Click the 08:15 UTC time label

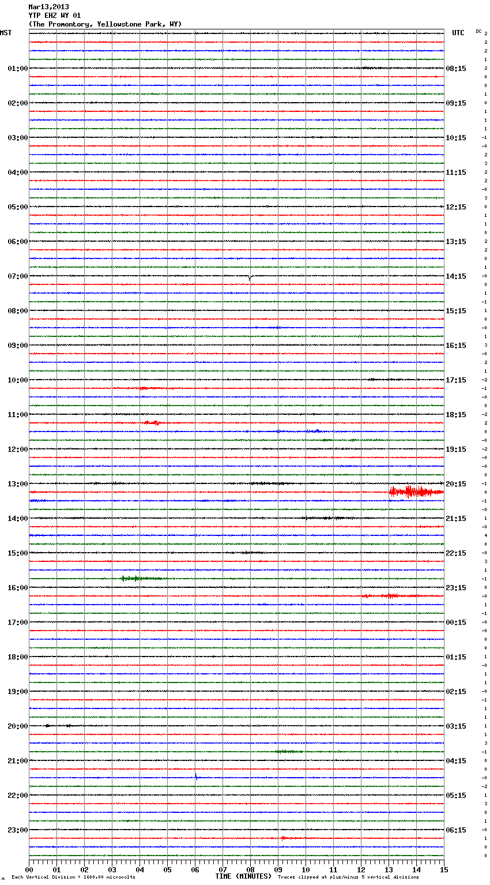(x=456, y=69)
